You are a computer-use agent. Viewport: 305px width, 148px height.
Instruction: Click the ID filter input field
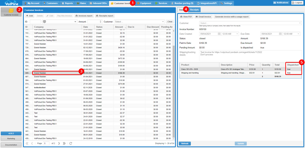click(x=35, y=22)
